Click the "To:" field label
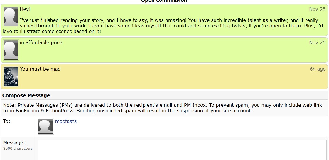Screen dimensions: 329x160 [x=6, y=121]
